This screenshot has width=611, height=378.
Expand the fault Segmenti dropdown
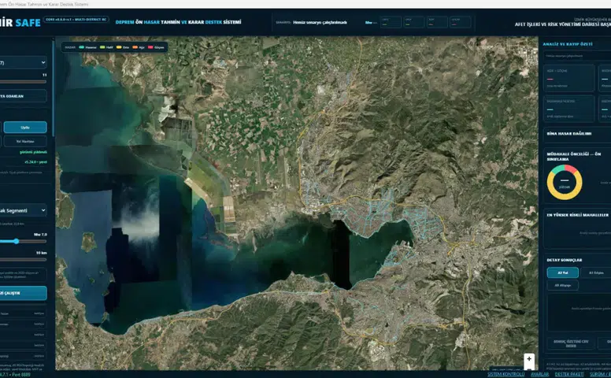(24, 210)
